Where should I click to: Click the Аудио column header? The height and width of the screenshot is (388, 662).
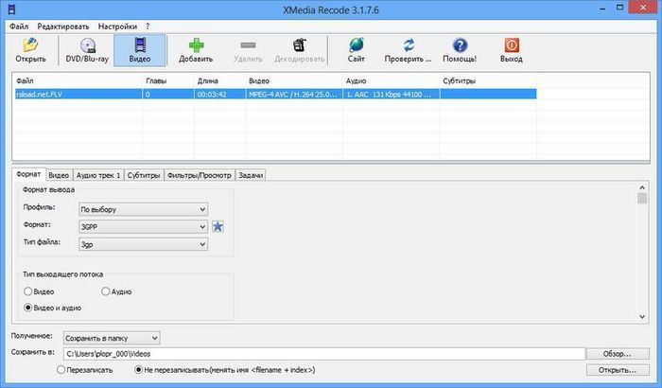click(x=392, y=80)
